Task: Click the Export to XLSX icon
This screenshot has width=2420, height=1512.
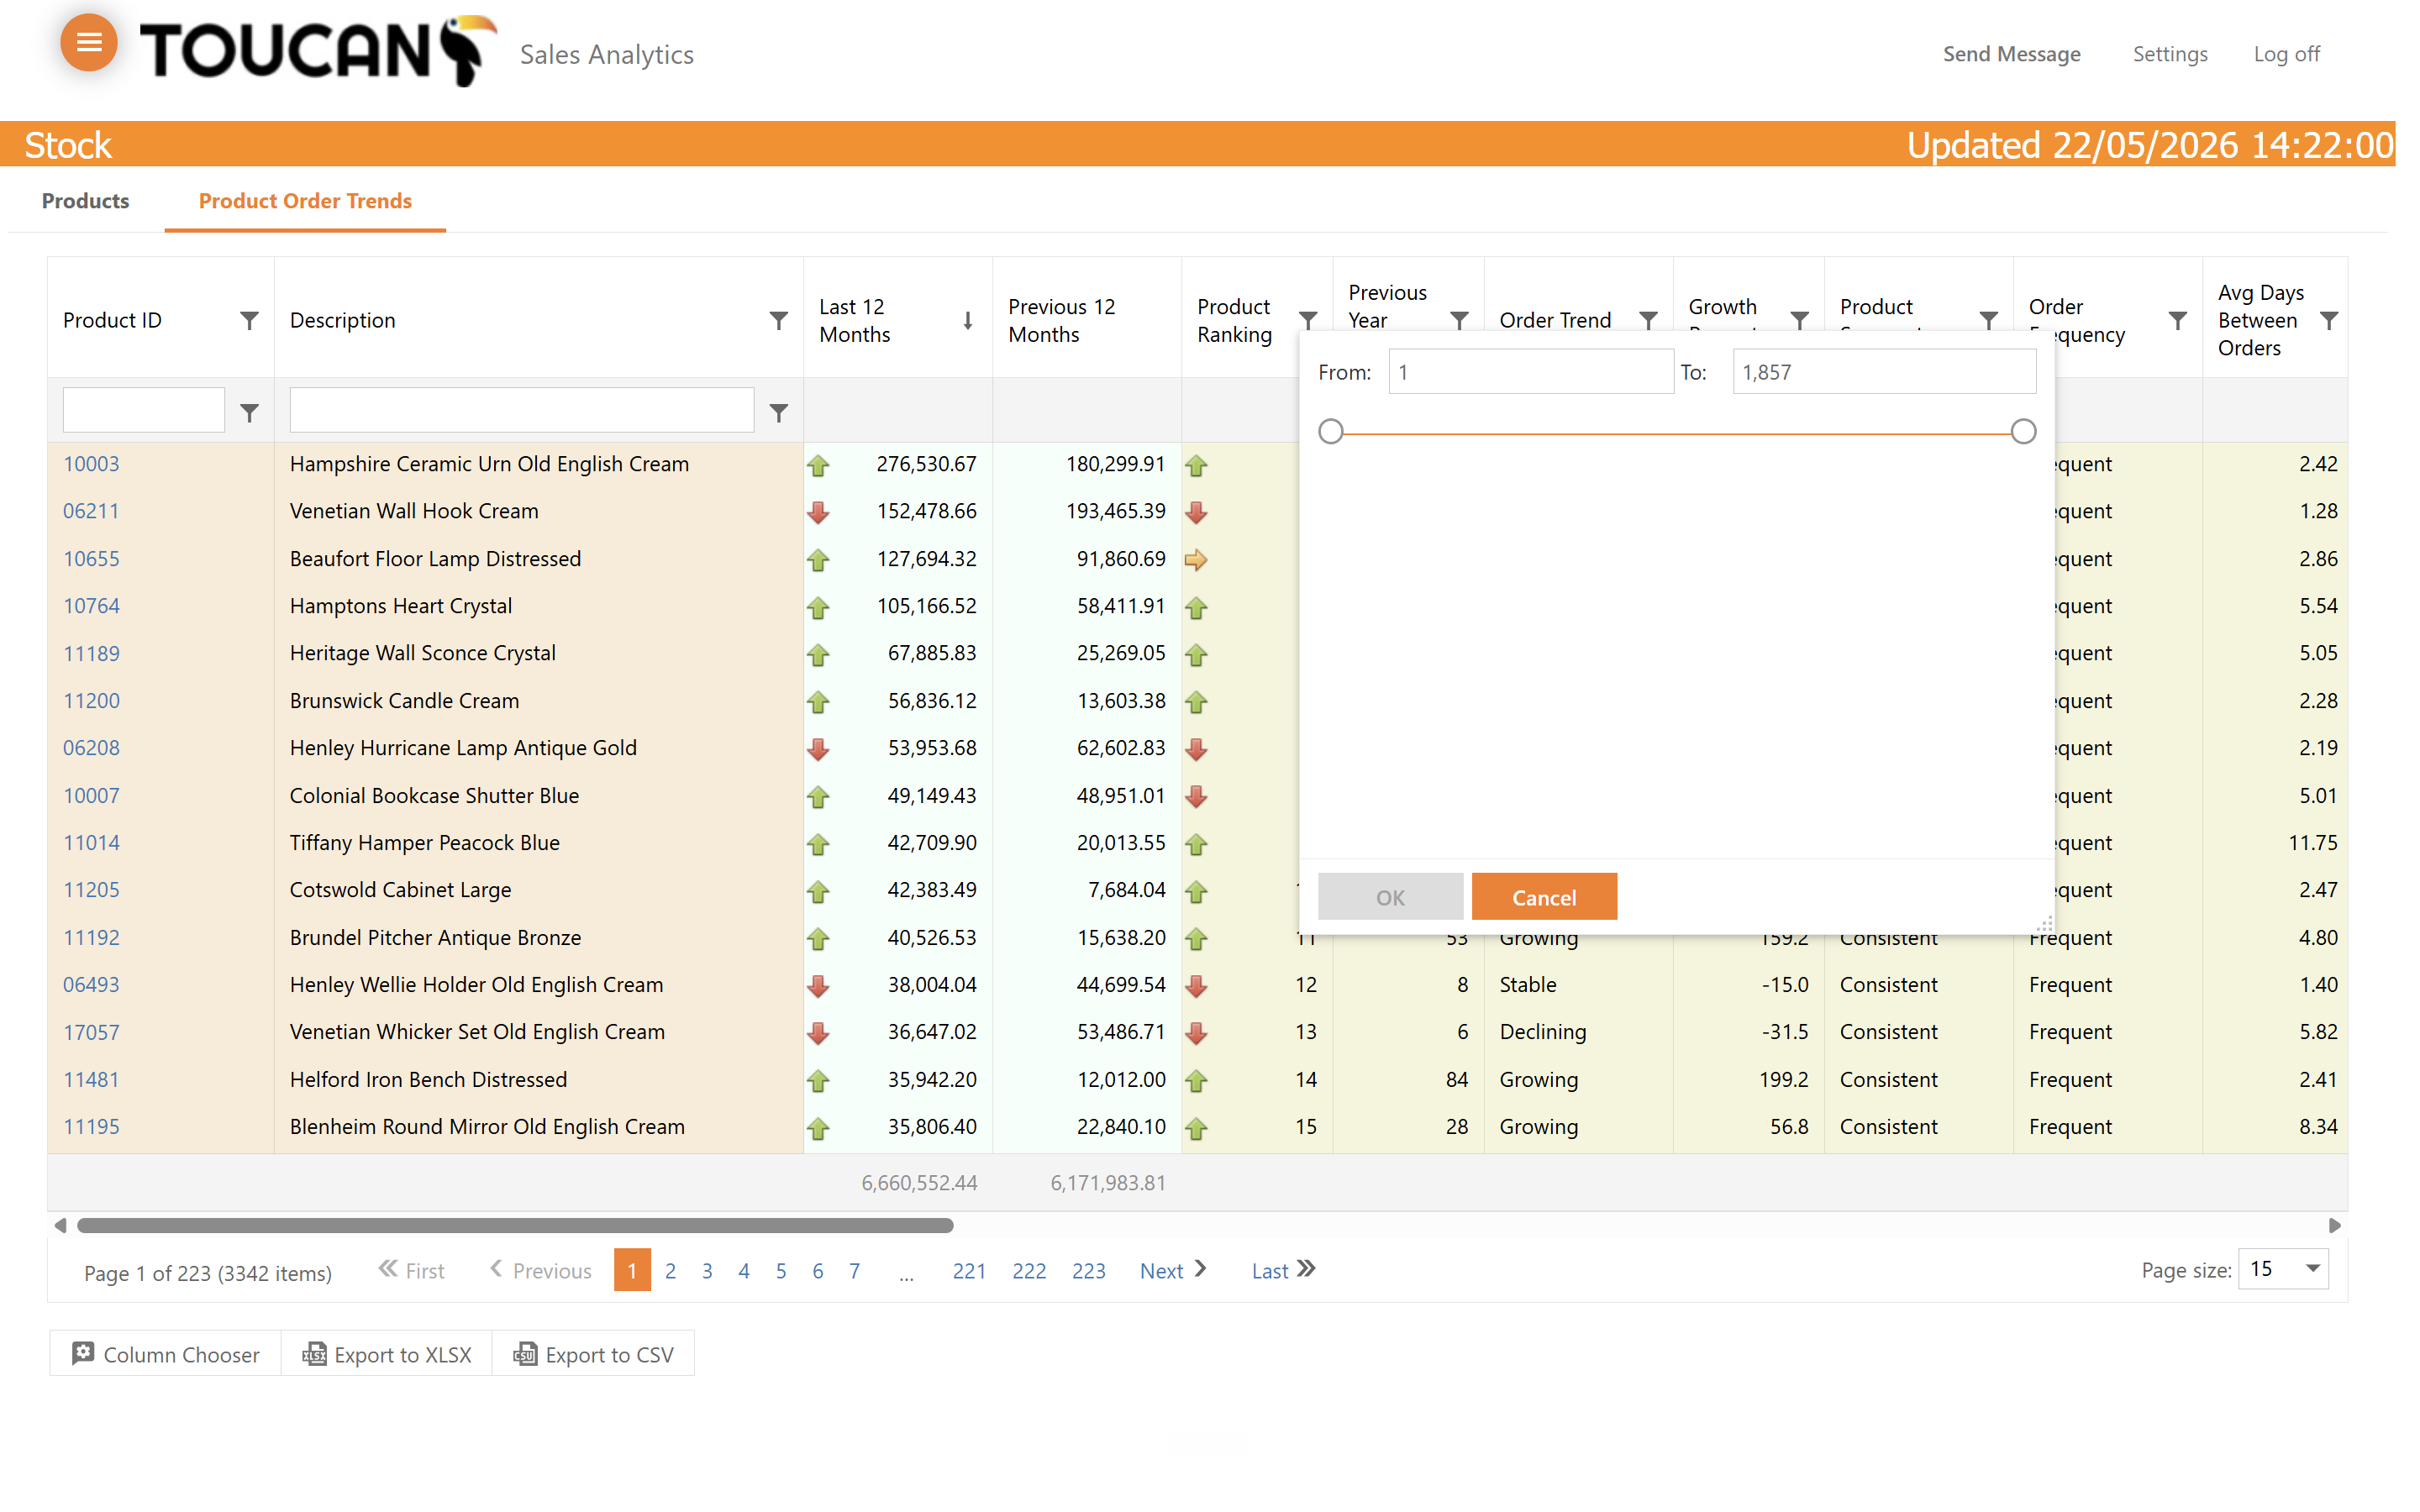Action: 314,1354
